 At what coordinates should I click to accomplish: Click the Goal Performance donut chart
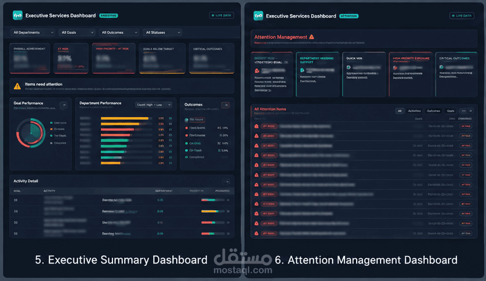click(31, 133)
